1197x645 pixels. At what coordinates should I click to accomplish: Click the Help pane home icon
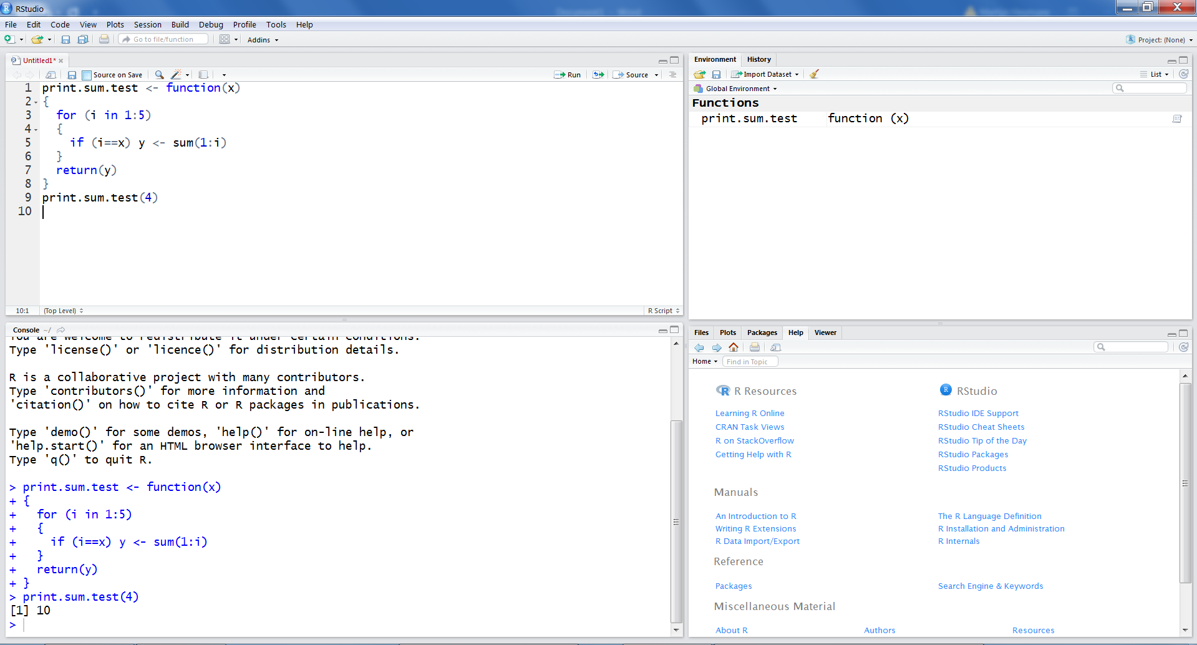734,347
